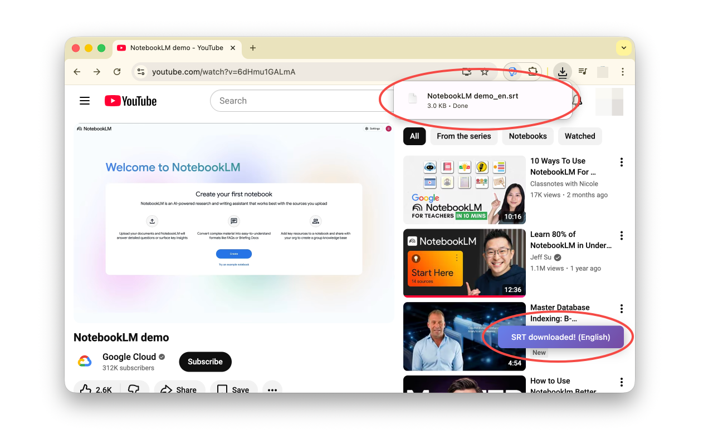Subscribe to the Google Cloud channel
The width and height of the screenshot is (713, 445).
(205, 362)
